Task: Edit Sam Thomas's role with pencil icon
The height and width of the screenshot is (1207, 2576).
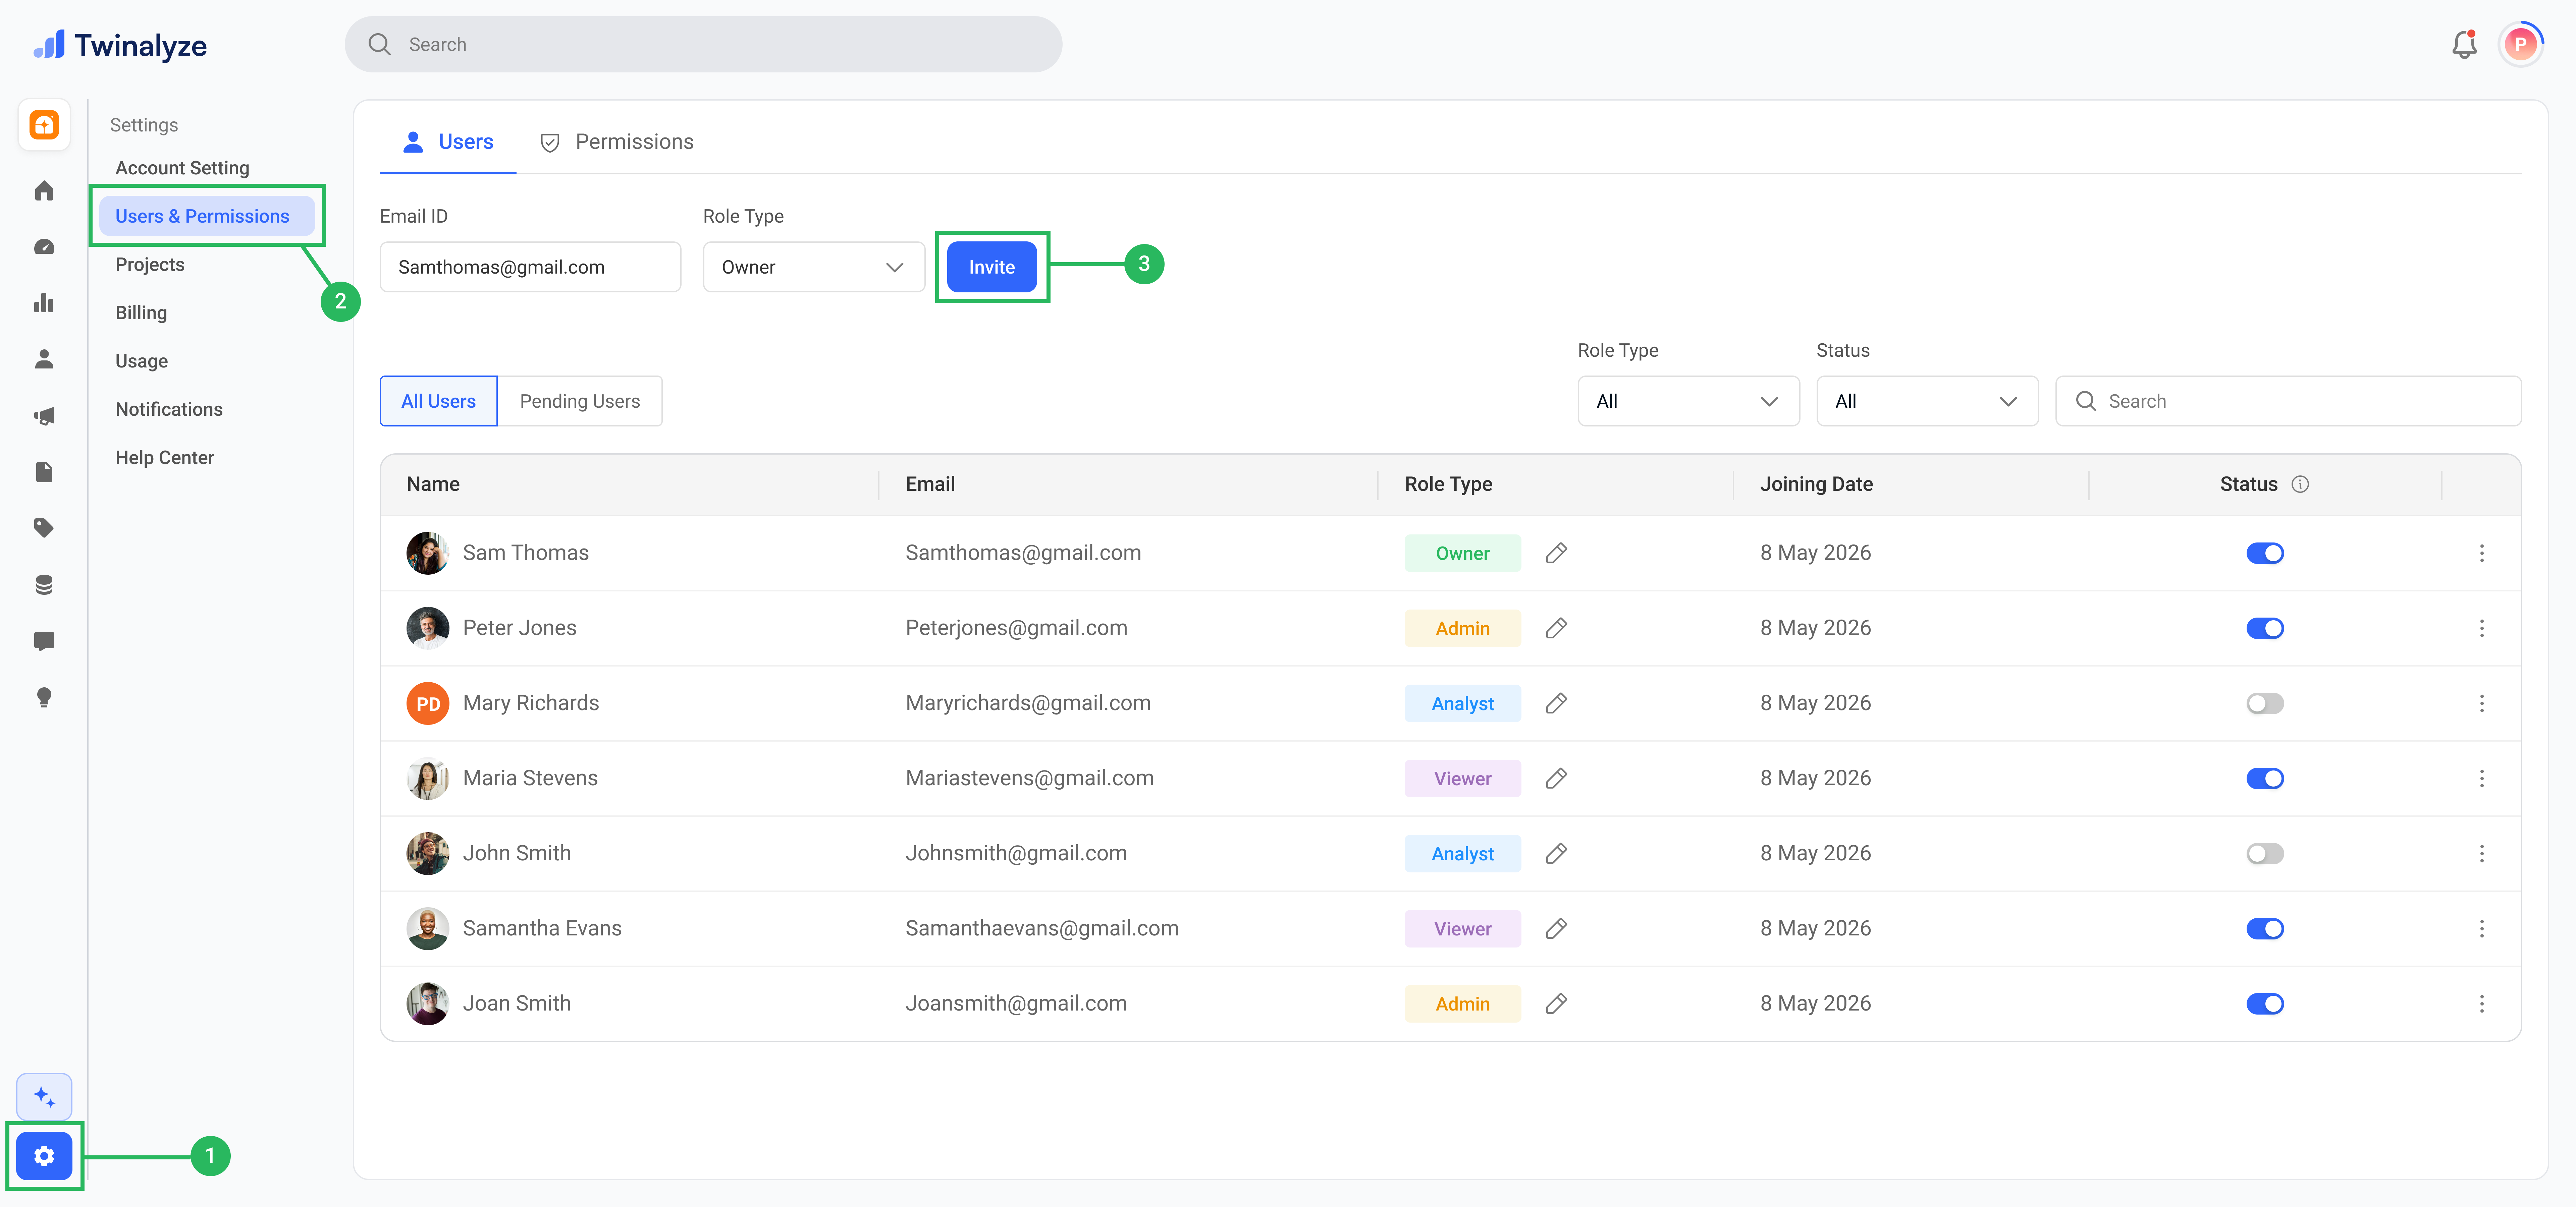Action: click(1556, 554)
